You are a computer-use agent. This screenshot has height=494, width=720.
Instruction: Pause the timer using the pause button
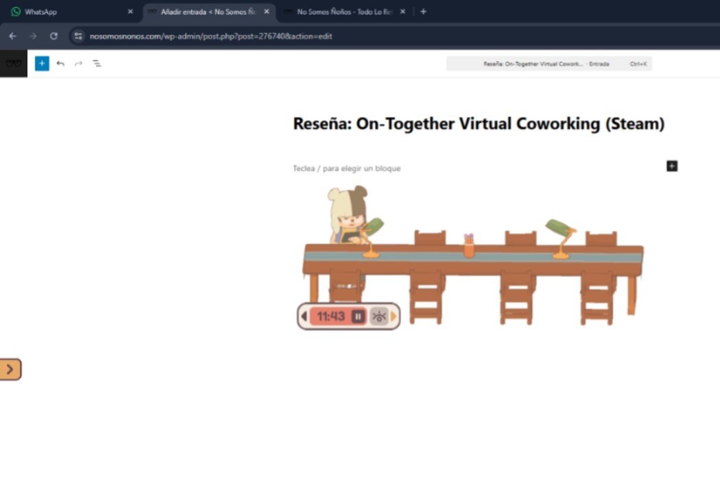coord(358,316)
